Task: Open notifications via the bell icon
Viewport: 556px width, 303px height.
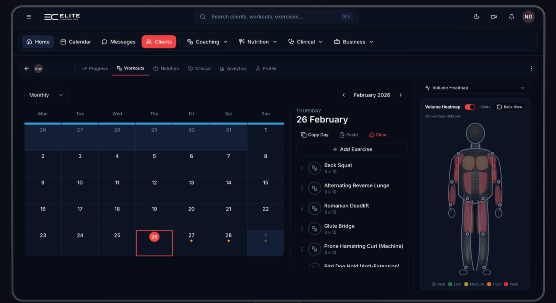Action: pos(511,17)
